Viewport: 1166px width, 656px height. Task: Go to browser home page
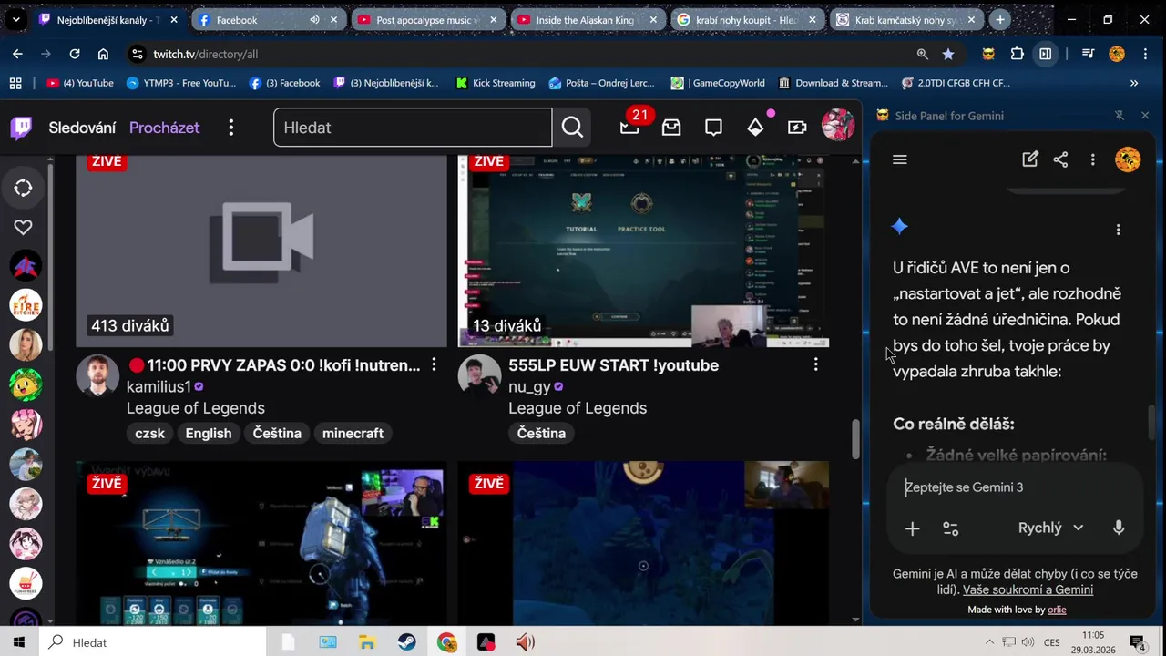[x=103, y=54]
